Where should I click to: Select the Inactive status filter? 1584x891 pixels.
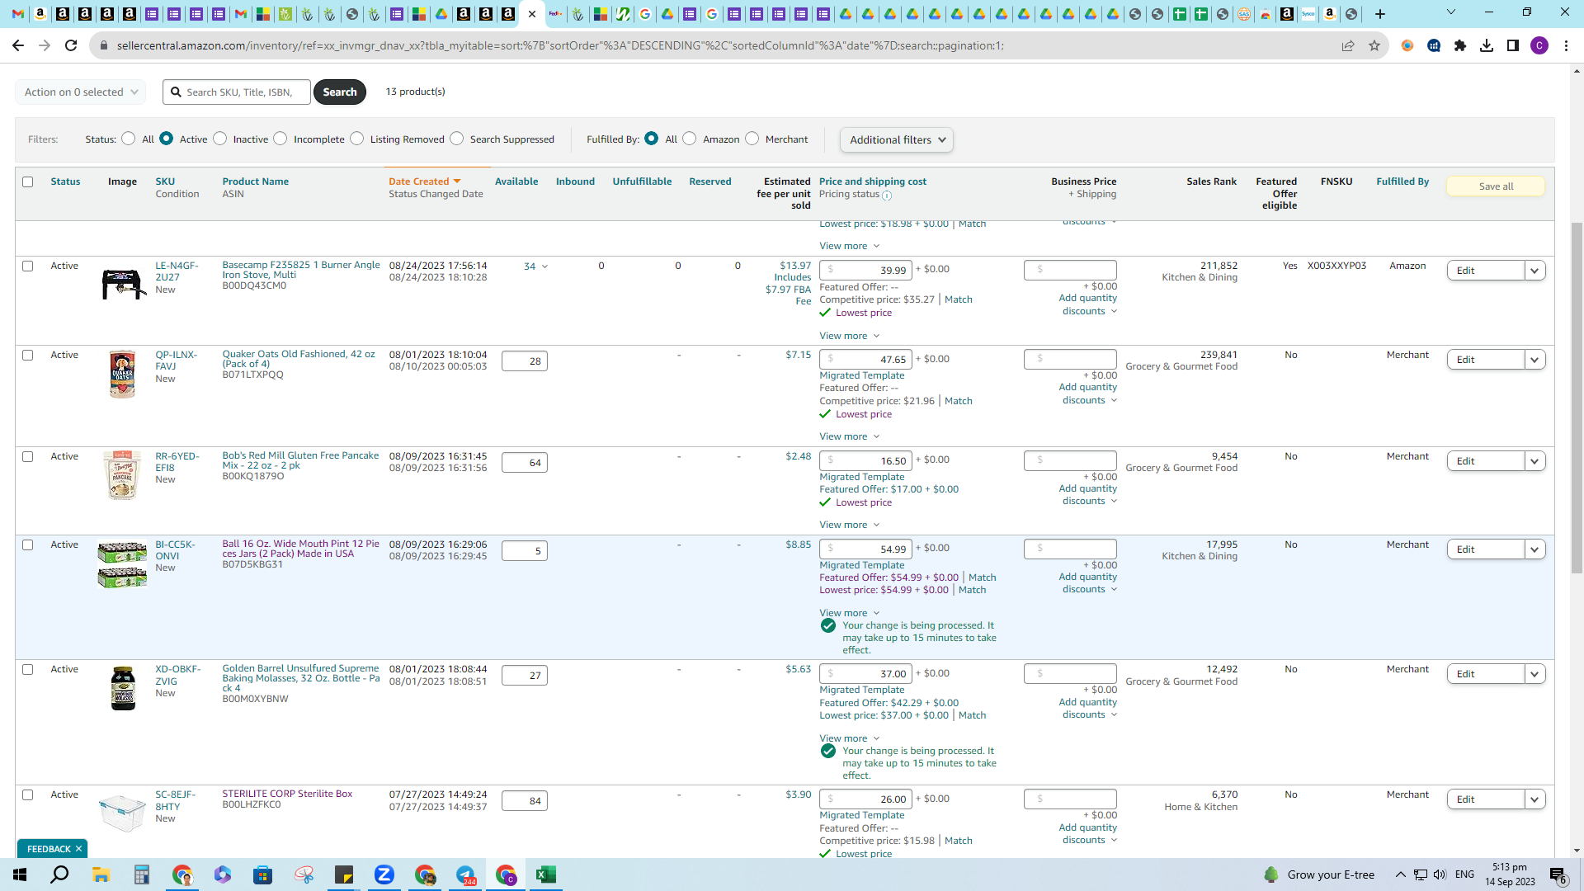tap(220, 139)
